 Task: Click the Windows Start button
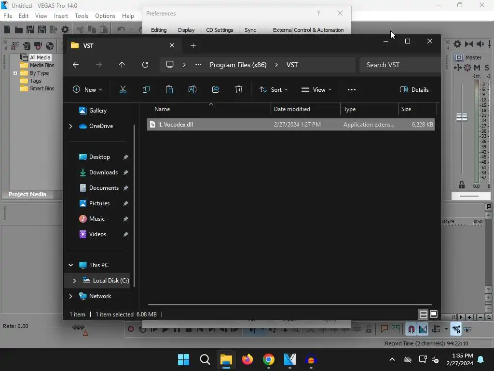183,359
